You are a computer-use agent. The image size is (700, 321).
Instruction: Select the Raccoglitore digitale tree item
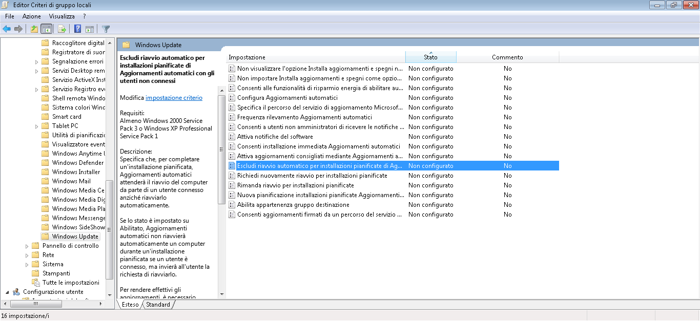click(78, 43)
